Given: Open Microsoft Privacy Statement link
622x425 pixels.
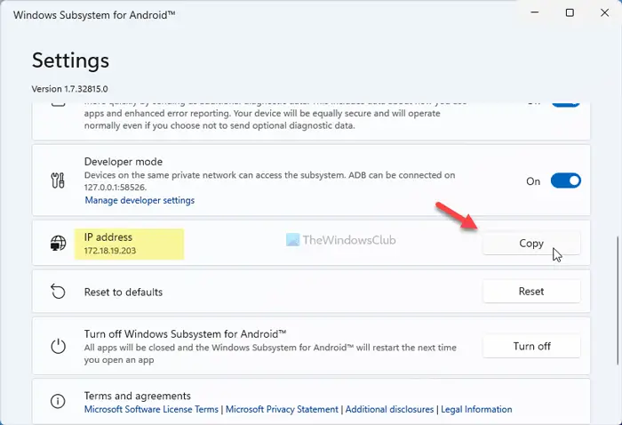Looking at the screenshot, I should 282,409.
